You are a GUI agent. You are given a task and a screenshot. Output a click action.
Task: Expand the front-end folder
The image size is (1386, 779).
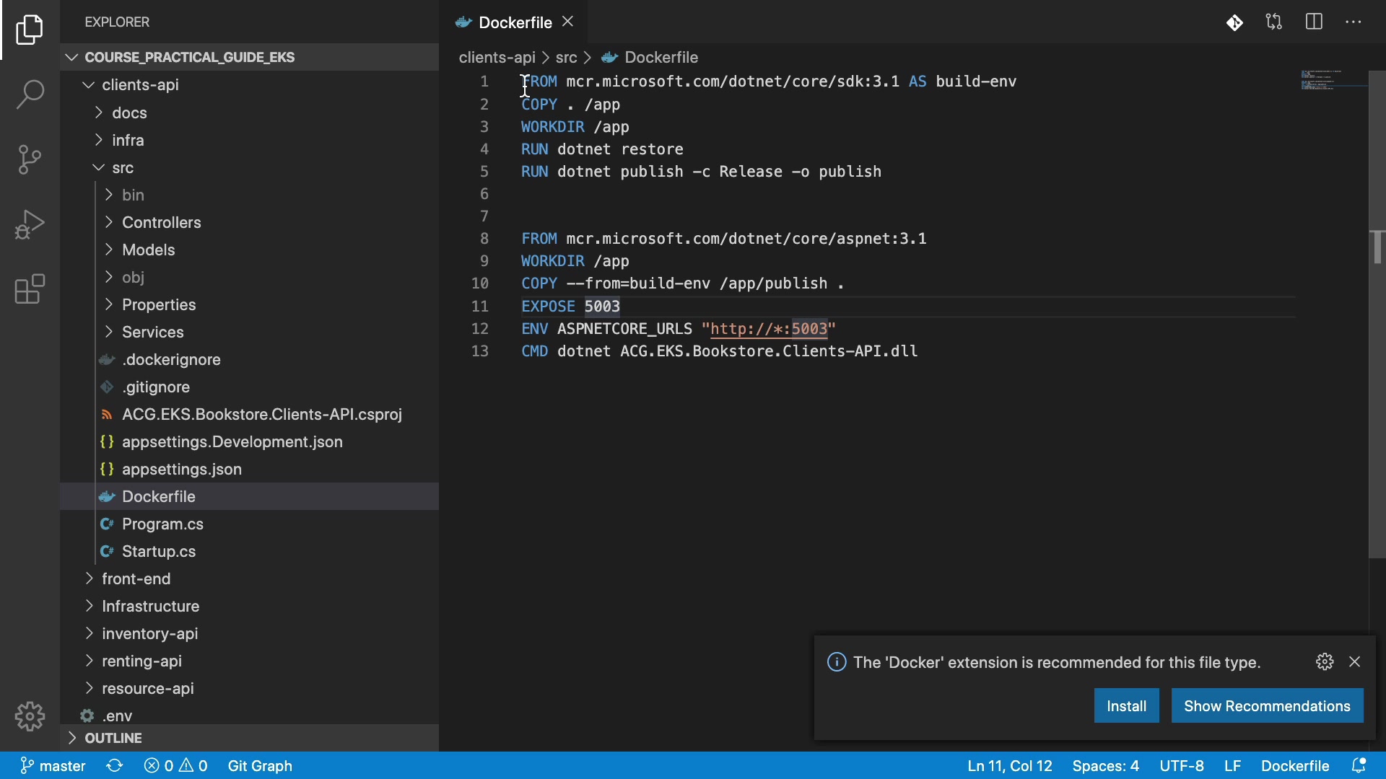tap(136, 578)
